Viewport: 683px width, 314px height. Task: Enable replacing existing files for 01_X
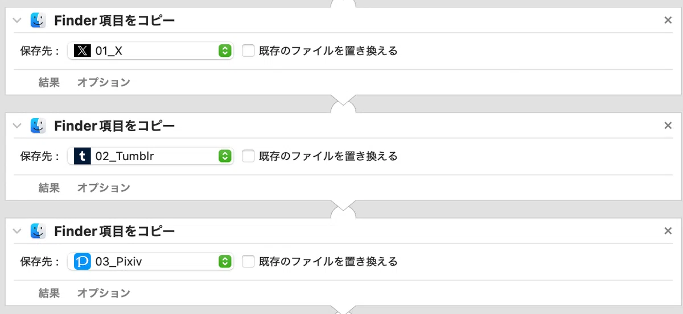tap(248, 51)
